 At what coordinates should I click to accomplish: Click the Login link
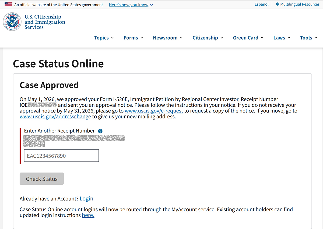click(x=86, y=199)
